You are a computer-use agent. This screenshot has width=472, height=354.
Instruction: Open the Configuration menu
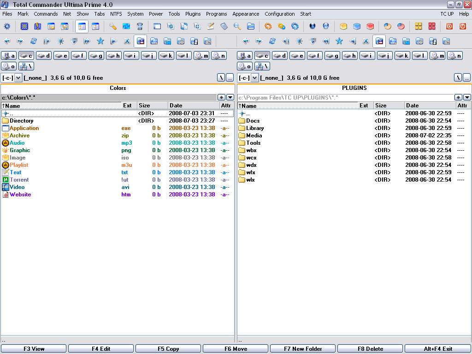(279, 14)
